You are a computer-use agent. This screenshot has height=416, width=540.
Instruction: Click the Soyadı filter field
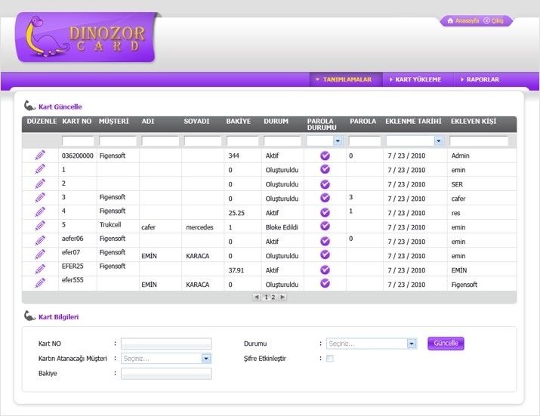(202, 141)
